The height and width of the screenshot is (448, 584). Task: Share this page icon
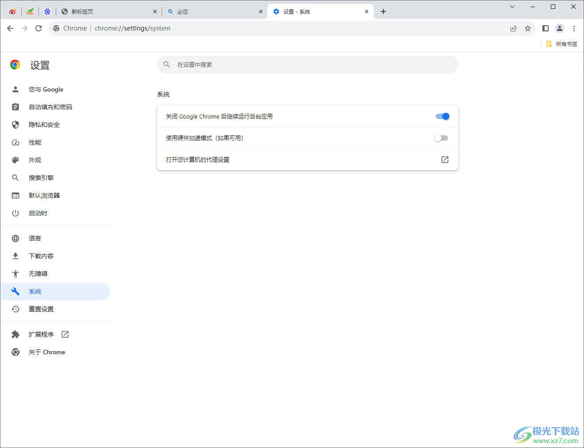point(514,28)
